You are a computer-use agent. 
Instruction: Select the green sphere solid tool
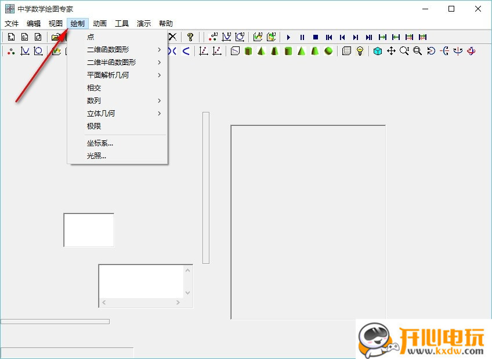tap(328, 50)
